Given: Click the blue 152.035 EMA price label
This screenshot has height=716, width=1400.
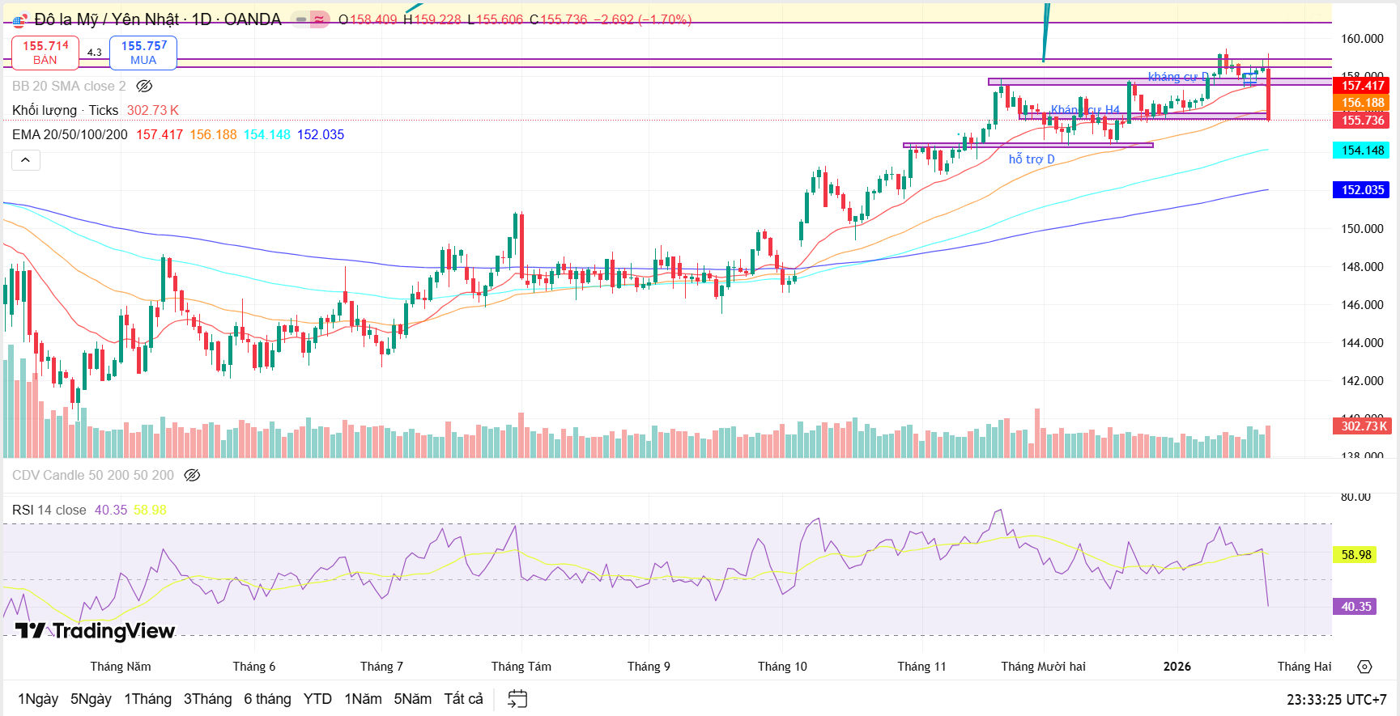Looking at the screenshot, I should (1363, 190).
